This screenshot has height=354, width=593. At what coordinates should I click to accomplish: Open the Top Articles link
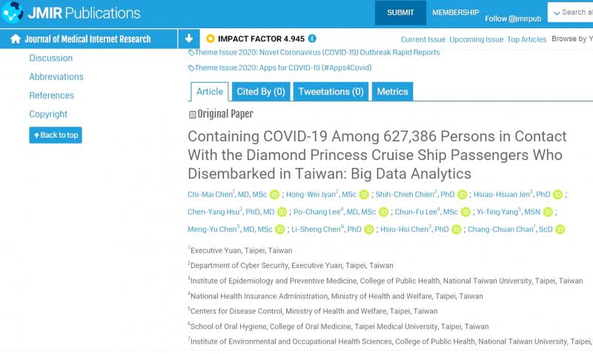coord(526,39)
